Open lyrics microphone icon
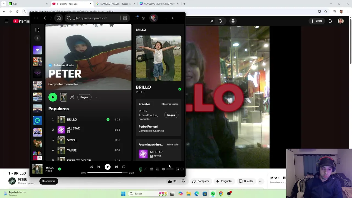The height and width of the screenshot is (198, 352). pos(146,169)
